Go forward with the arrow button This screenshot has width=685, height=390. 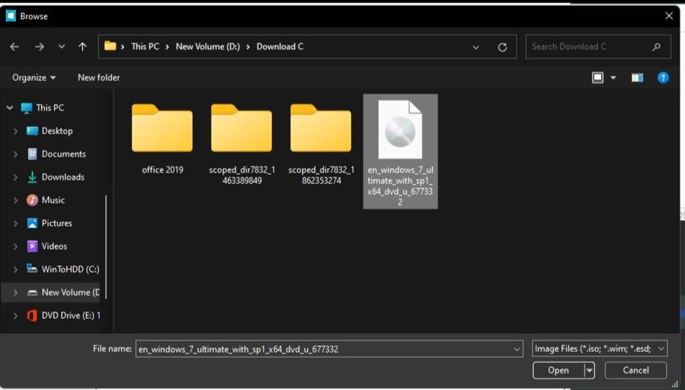coord(39,47)
